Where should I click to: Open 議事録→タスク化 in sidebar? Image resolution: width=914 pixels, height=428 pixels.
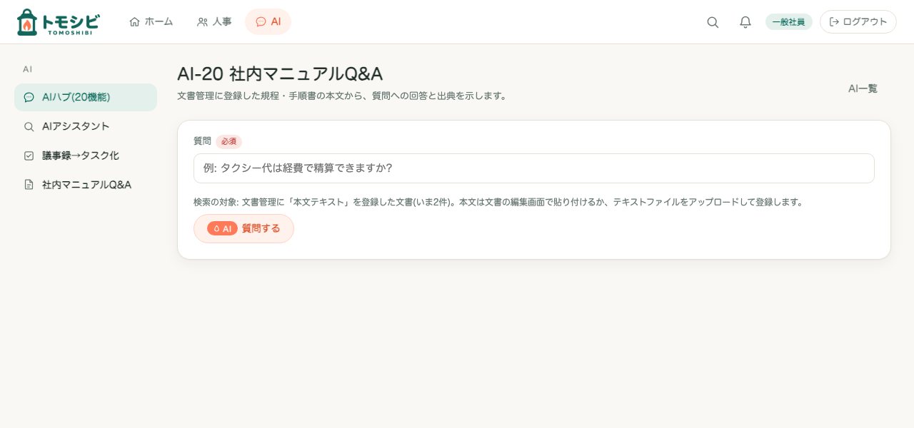(x=86, y=156)
